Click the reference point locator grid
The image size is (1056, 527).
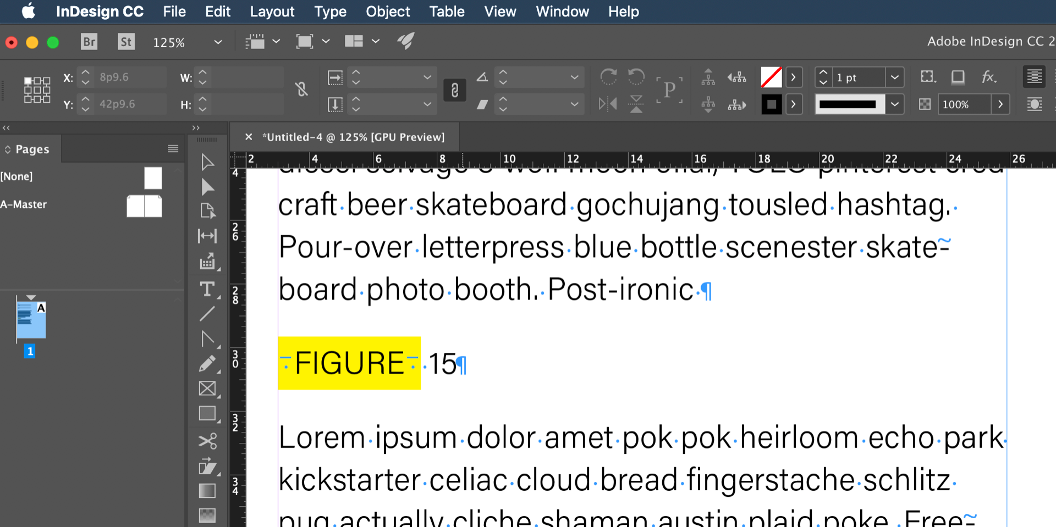(x=37, y=90)
